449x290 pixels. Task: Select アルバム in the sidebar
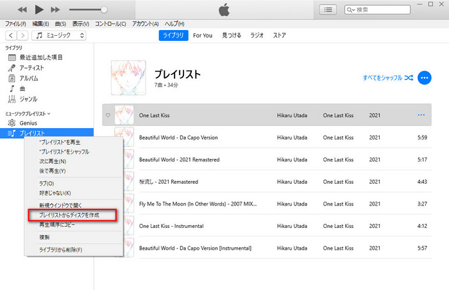(x=29, y=78)
